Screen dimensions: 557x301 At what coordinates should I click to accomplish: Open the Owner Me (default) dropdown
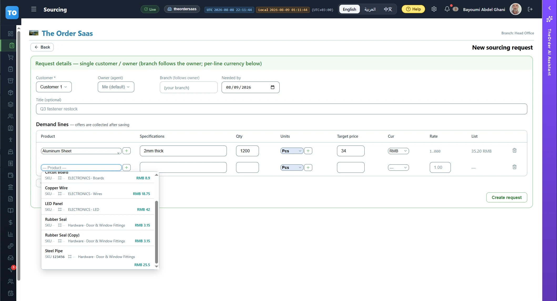coord(116,87)
